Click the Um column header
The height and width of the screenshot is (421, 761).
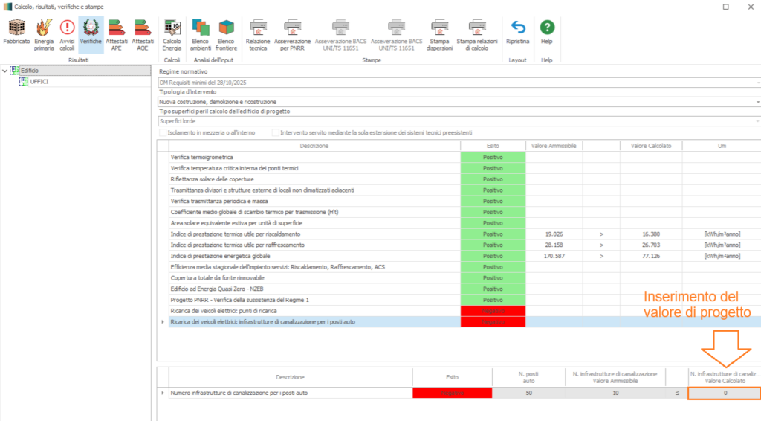coord(722,146)
